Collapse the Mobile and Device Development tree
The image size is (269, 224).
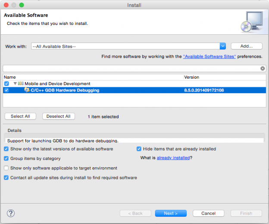coord(15,84)
